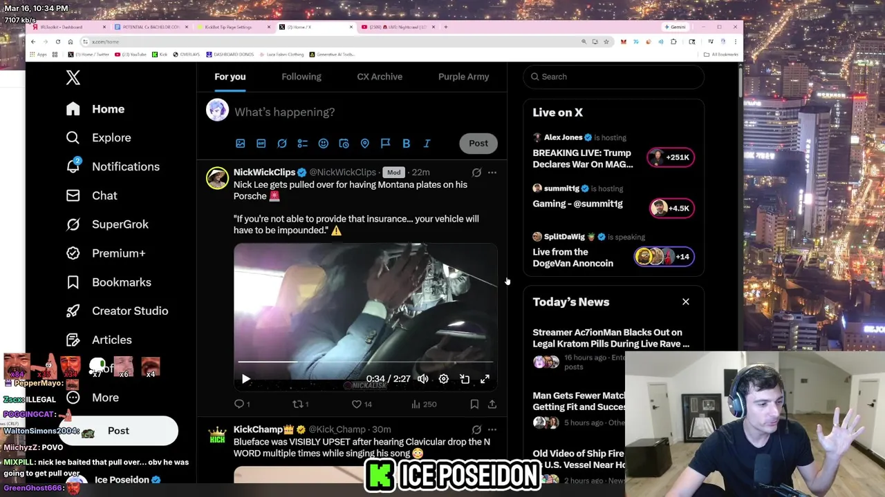Toggle bold text in composer
The height and width of the screenshot is (497, 885).
[406, 144]
